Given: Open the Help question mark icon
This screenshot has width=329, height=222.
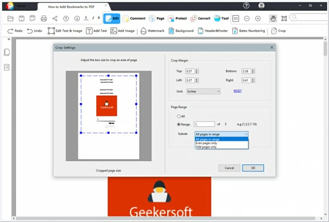Looking at the screenshot, I should 246,5.
